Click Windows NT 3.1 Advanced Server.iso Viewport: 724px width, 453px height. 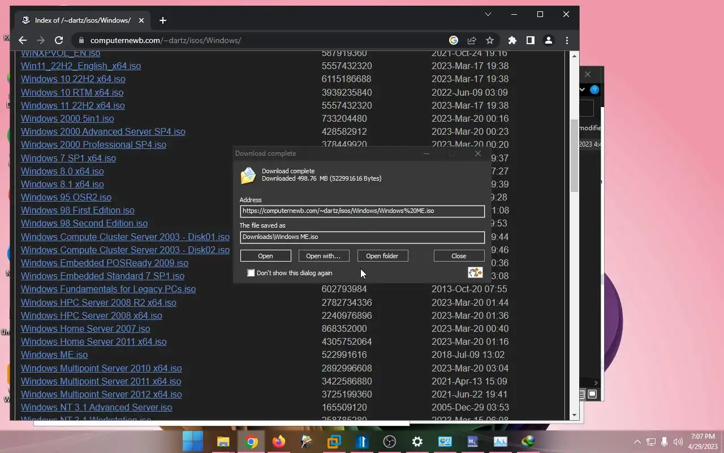tap(96, 407)
